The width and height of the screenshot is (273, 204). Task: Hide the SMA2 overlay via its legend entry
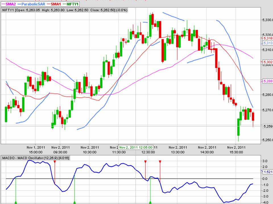coord(11,5)
